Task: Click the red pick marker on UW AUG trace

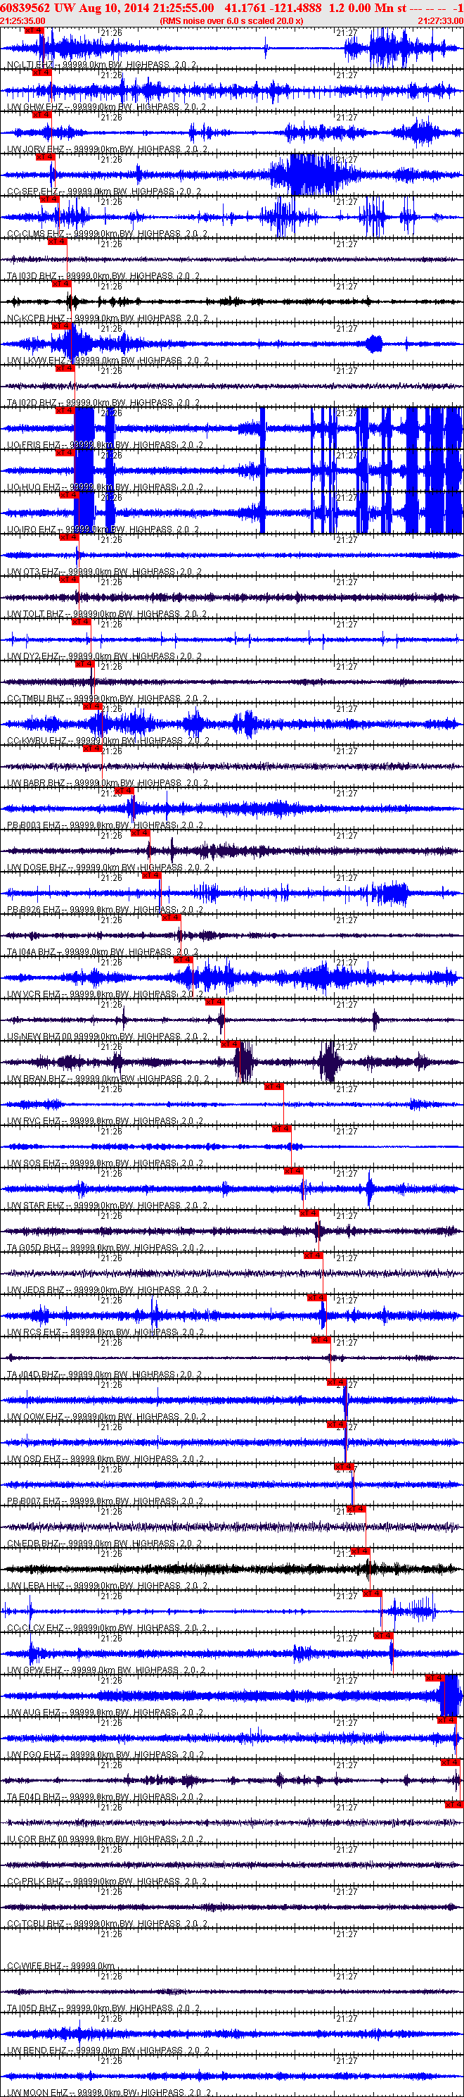Action: click(x=436, y=1678)
